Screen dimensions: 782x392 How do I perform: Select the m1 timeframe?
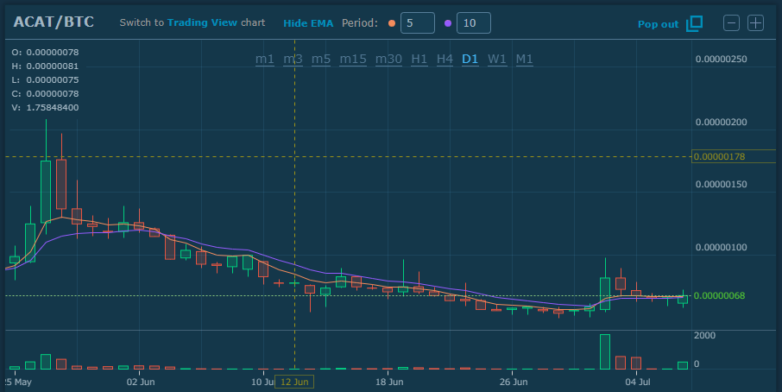[x=265, y=59]
